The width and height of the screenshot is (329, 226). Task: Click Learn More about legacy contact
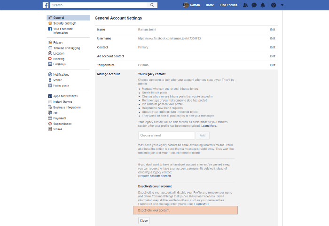point(209,126)
